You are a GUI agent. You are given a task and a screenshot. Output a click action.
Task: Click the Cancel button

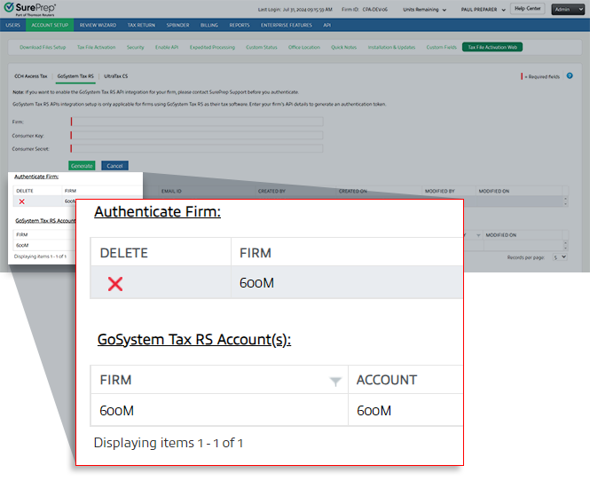[x=114, y=166]
